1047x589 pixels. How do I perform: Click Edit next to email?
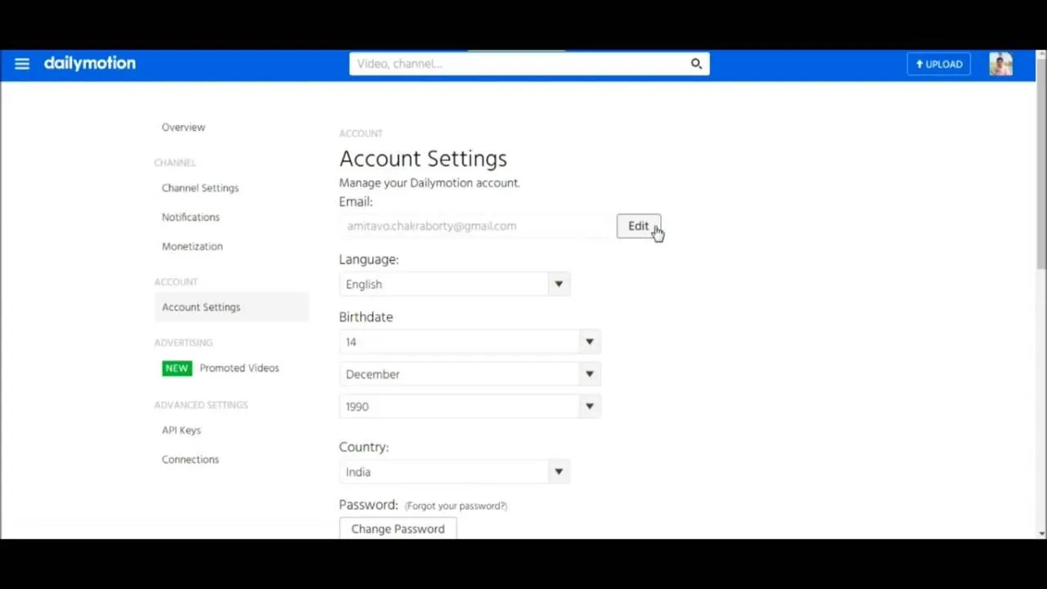tap(639, 227)
